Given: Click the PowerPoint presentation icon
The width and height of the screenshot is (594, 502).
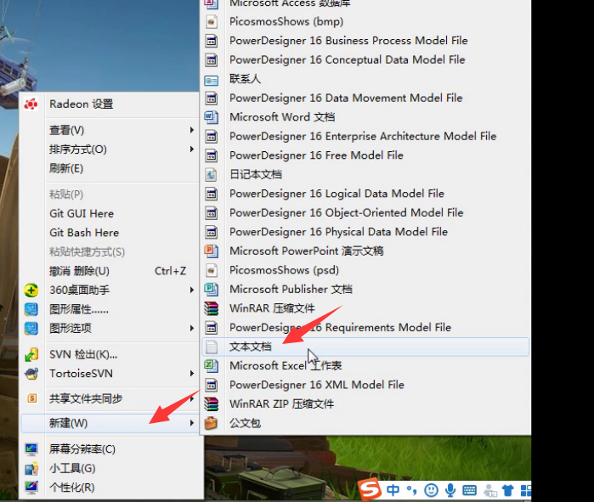Looking at the screenshot, I should pyautogui.click(x=212, y=251).
